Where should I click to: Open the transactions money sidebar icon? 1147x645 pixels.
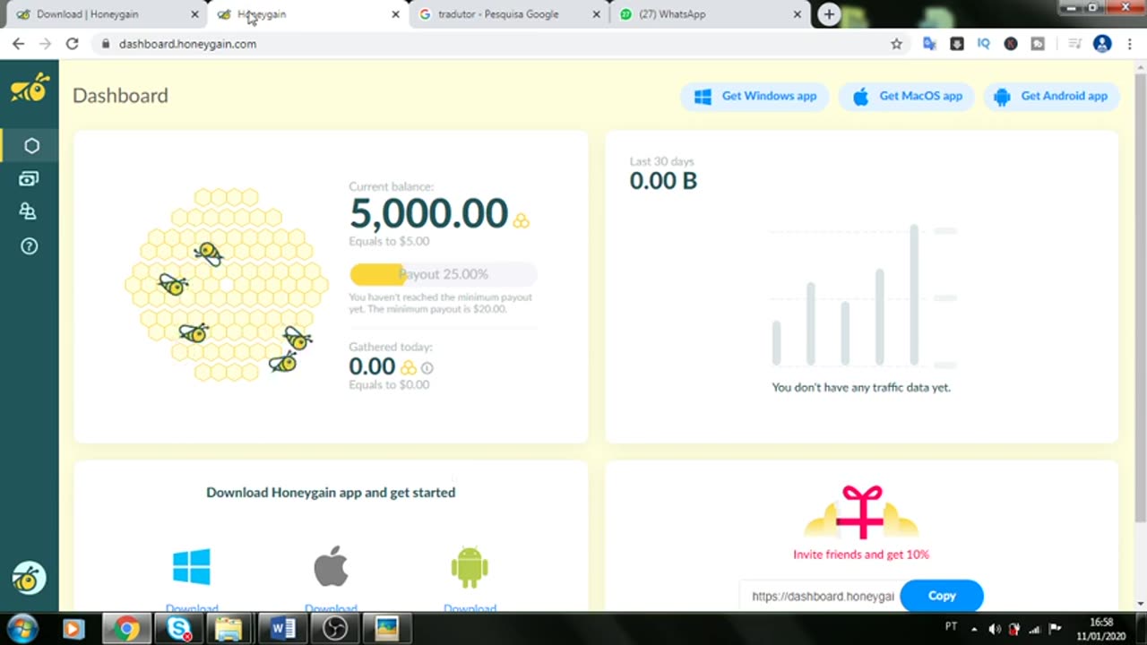(29, 179)
